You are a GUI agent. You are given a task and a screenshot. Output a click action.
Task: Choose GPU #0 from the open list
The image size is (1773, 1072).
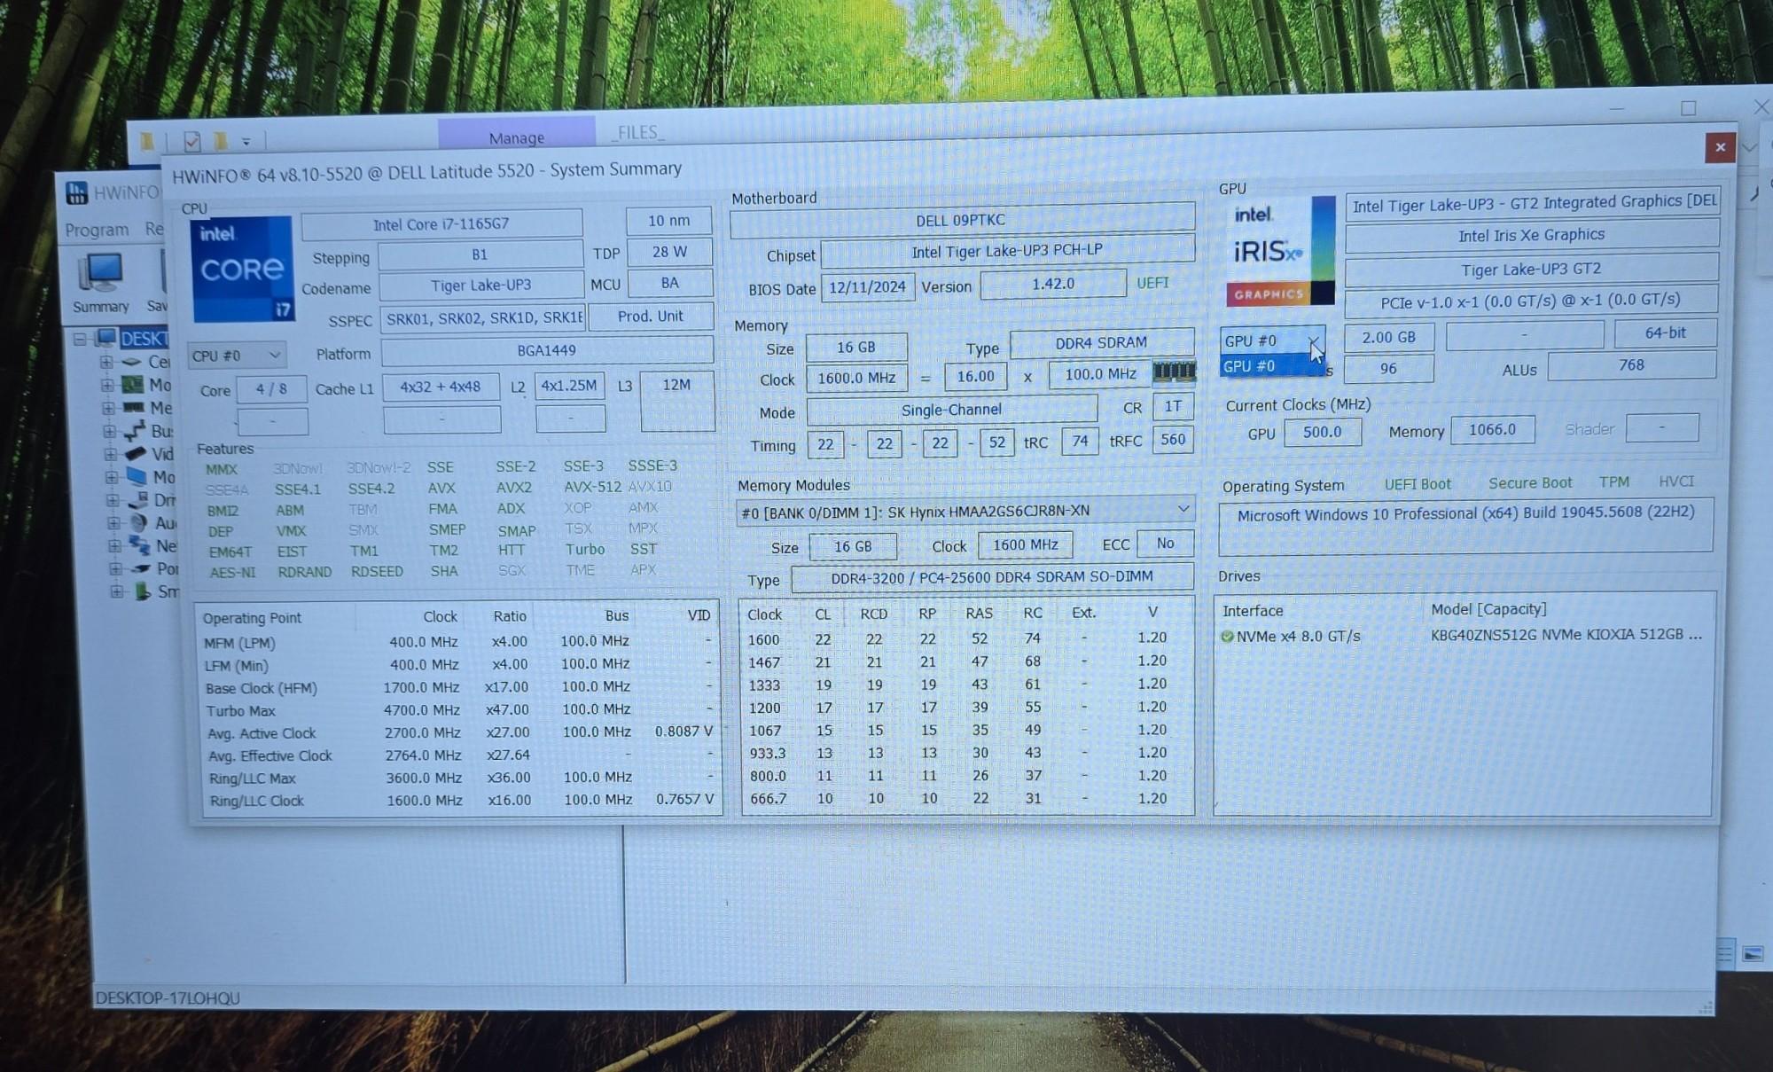(1271, 365)
